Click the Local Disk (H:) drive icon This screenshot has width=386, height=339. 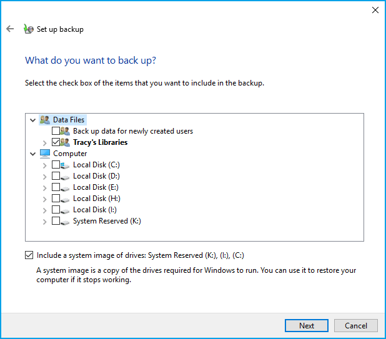[x=66, y=199]
